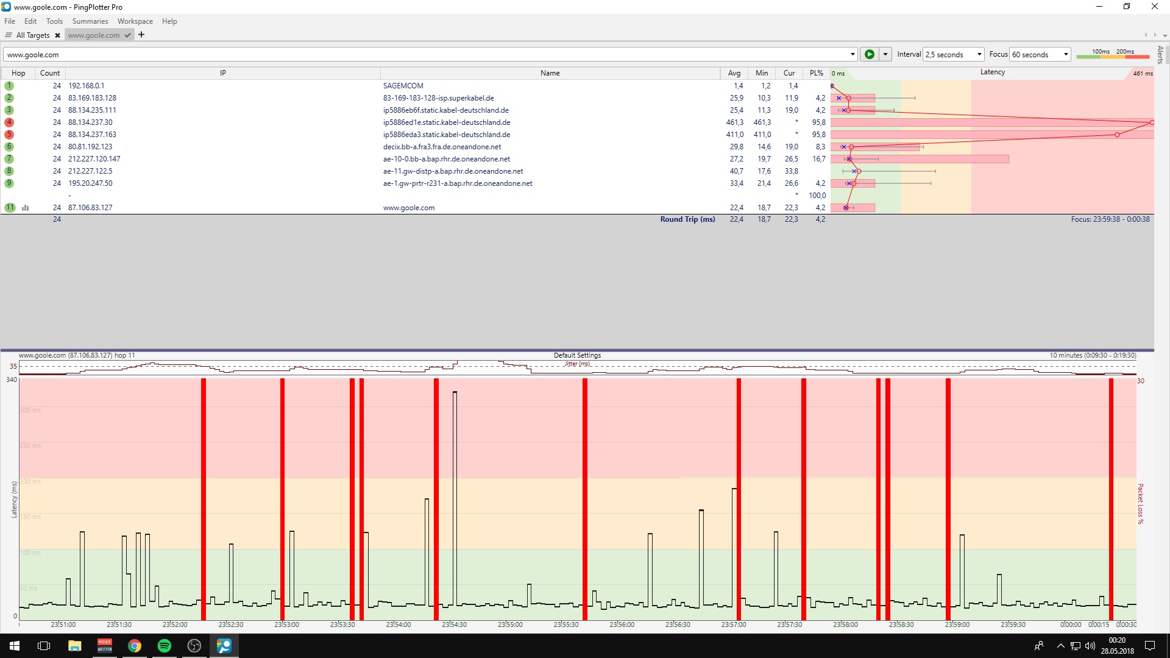The width and height of the screenshot is (1170, 658).
Task: Open the Tools menu
Action: 54,21
